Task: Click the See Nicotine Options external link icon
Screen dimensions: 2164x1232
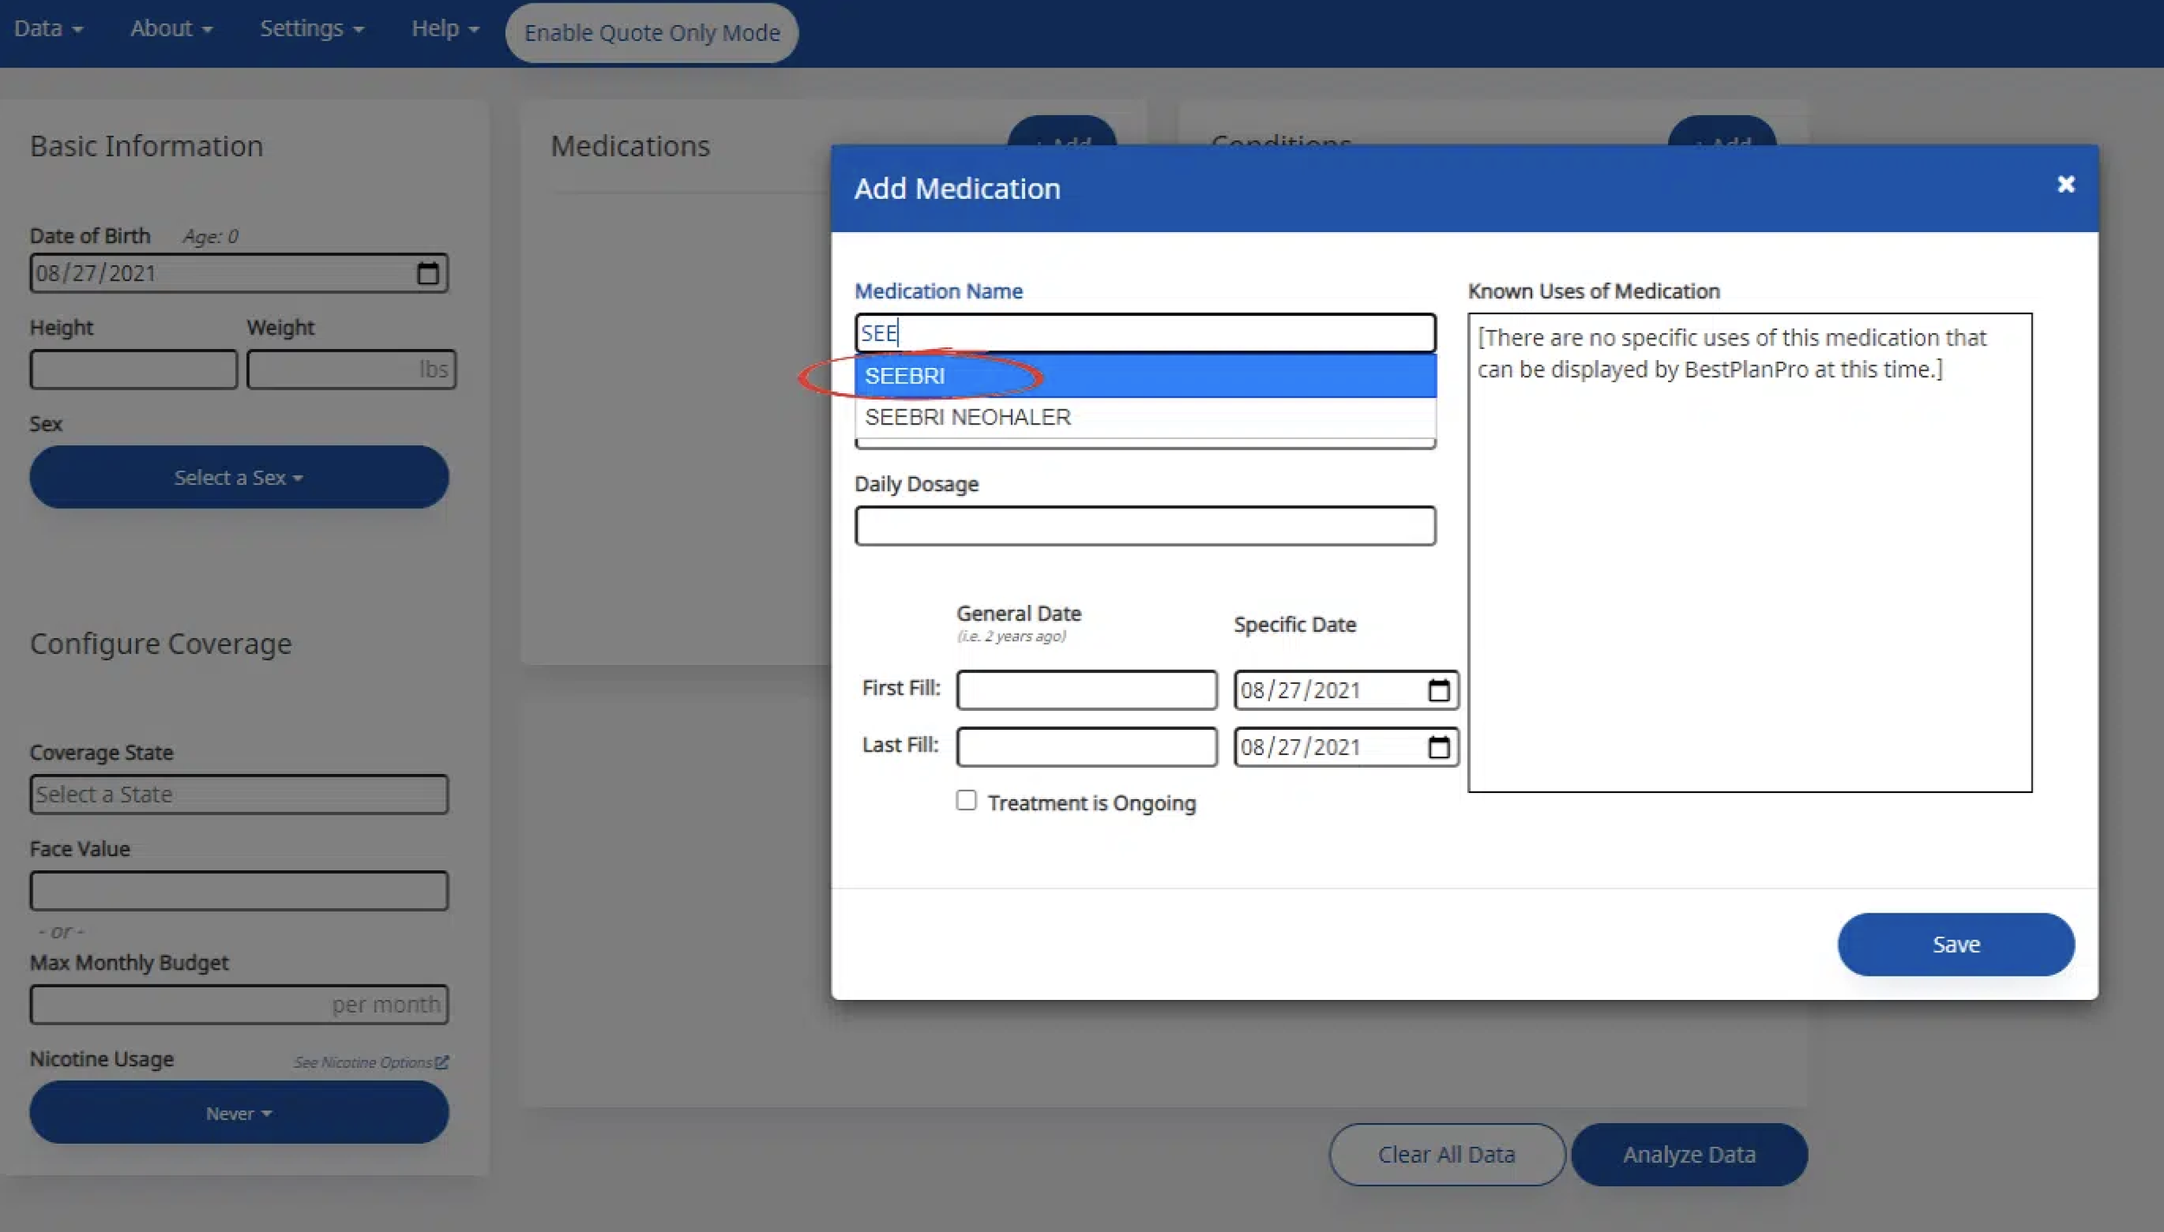Action: (x=441, y=1061)
